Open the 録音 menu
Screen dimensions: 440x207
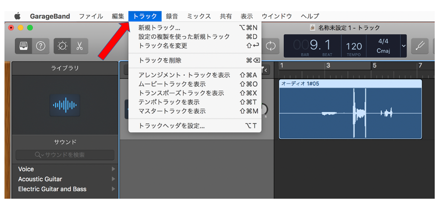172,16
